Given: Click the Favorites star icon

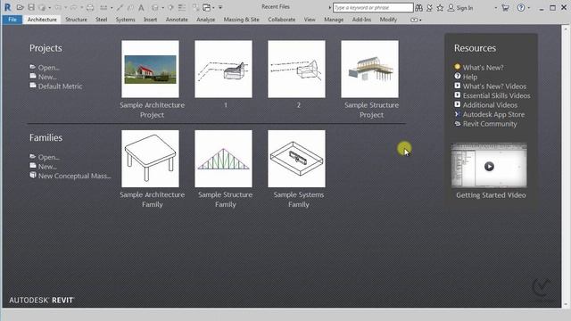Looking at the screenshot, I should [440, 8].
